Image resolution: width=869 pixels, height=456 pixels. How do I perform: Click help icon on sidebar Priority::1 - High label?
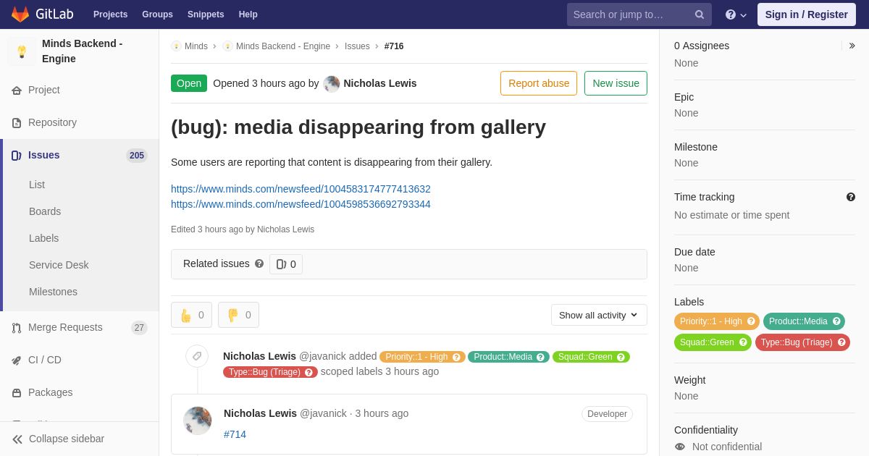(x=751, y=321)
